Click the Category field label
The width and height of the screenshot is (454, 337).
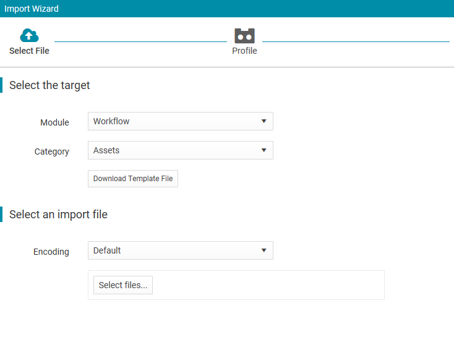click(x=51, y=151)
